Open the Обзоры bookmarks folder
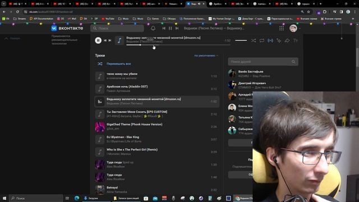 point(169,19)
